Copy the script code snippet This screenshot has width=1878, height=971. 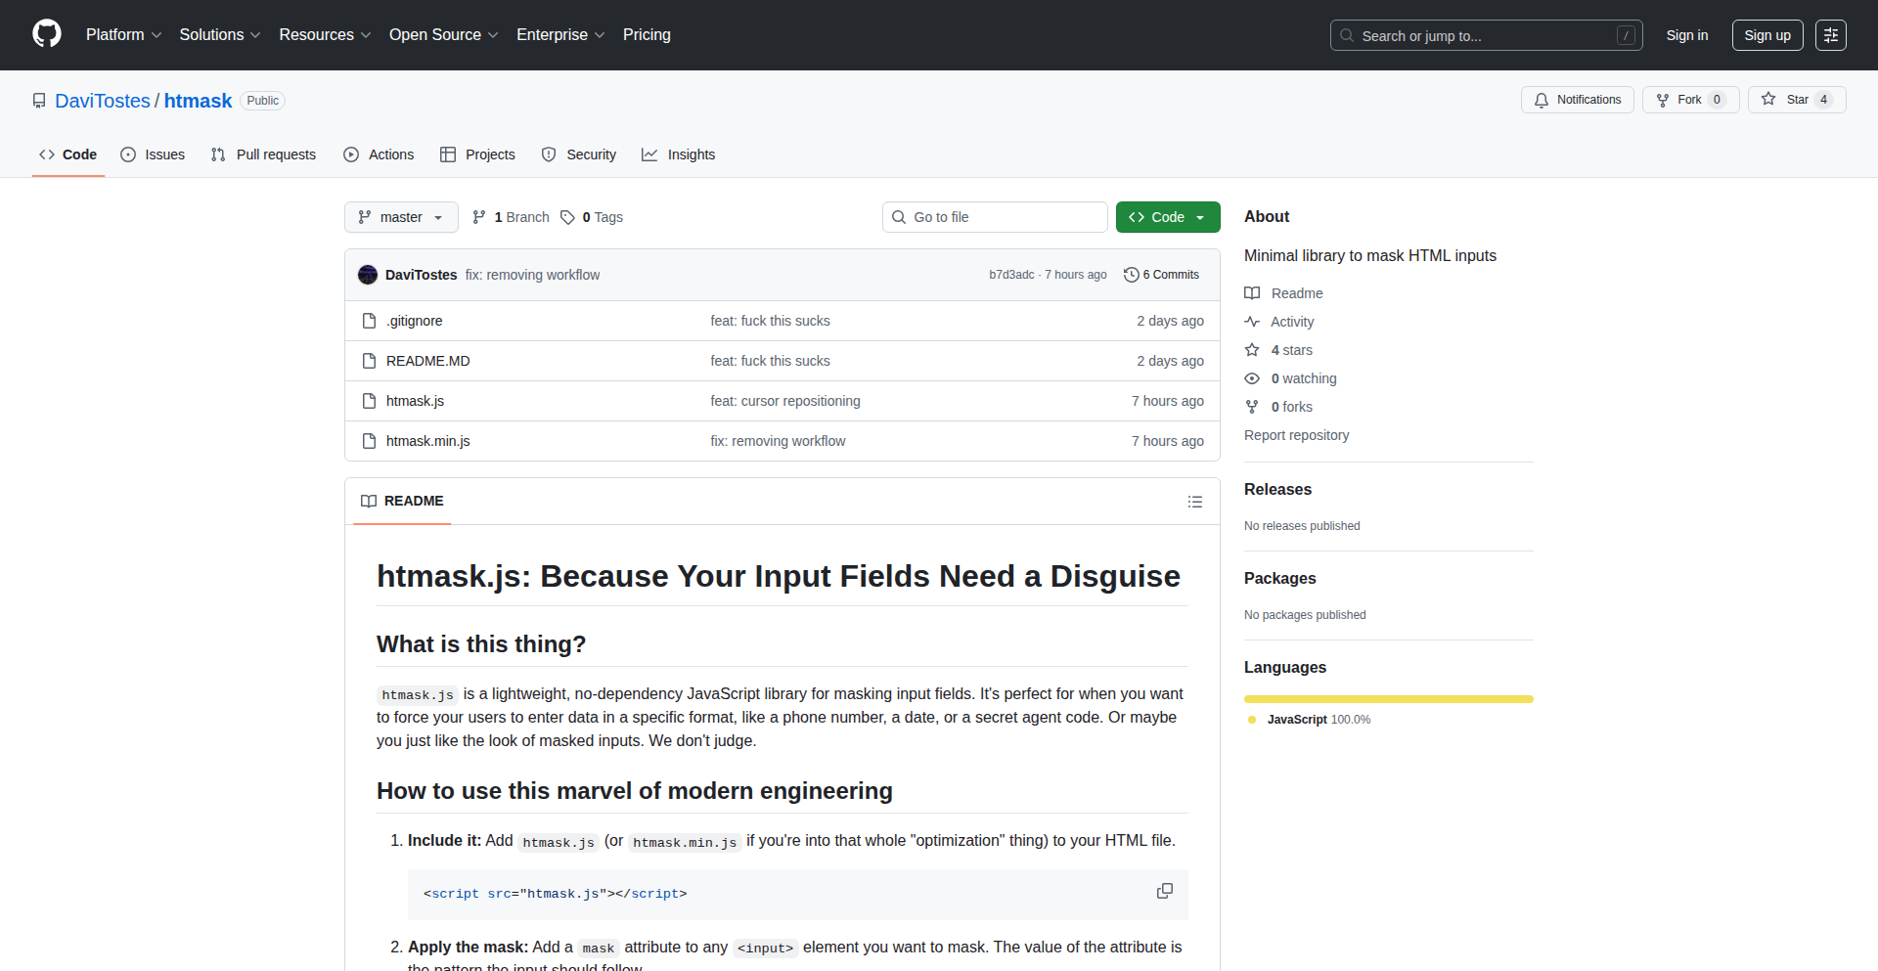(x=1164, y=891)
